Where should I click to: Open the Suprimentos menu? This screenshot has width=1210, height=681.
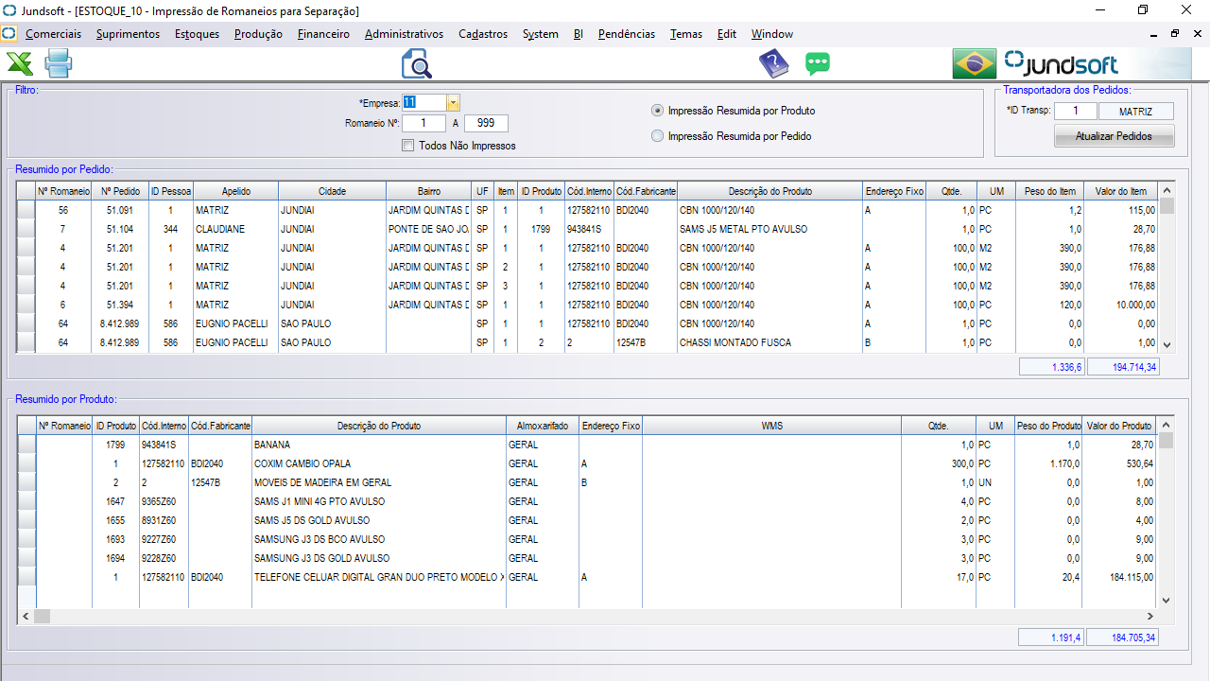coord(128,34)
